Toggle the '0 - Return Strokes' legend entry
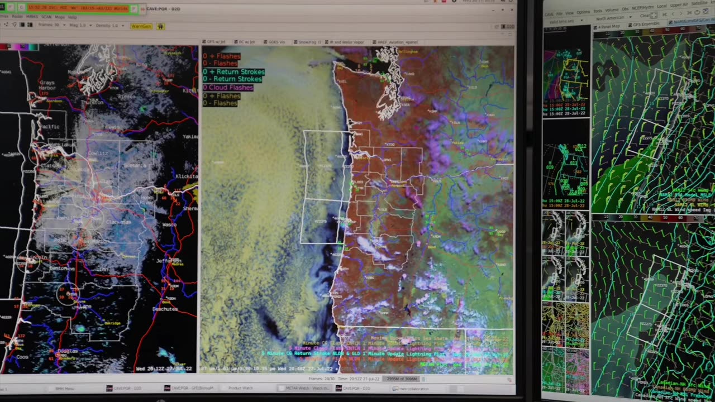This screenshot has width=715, height=402. [232, 79]
